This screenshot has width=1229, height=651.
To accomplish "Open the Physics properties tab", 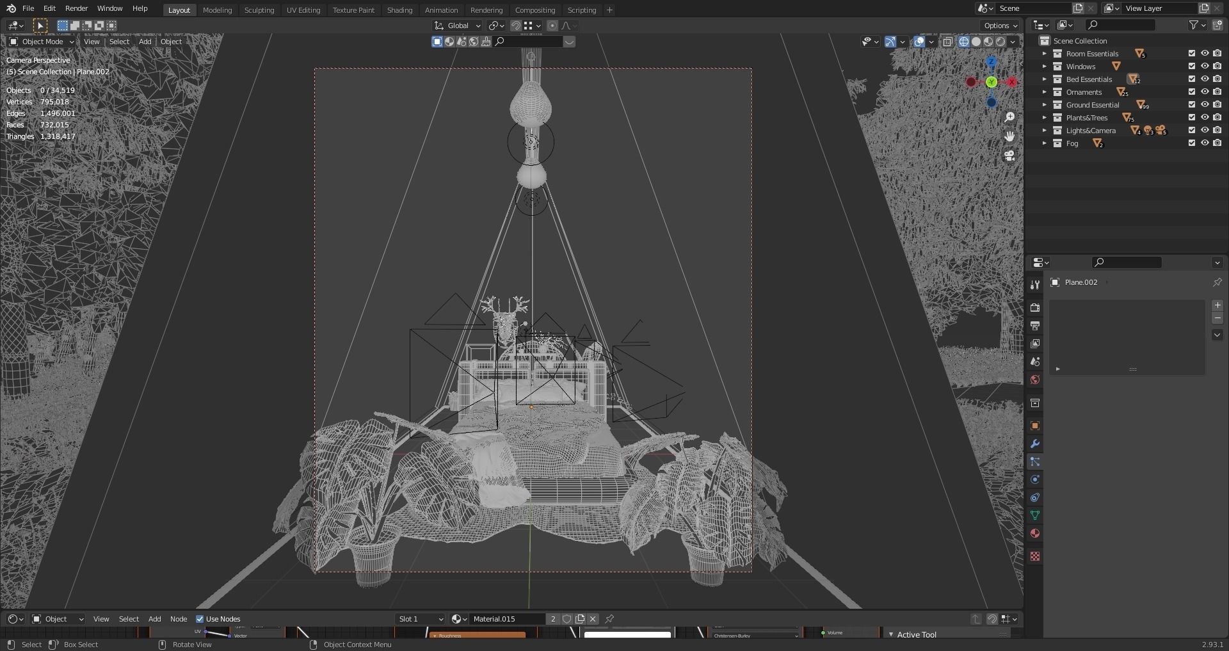I will [1034, 479].
